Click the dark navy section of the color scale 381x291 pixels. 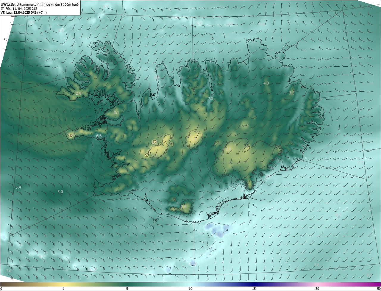(x=254, y=284)
